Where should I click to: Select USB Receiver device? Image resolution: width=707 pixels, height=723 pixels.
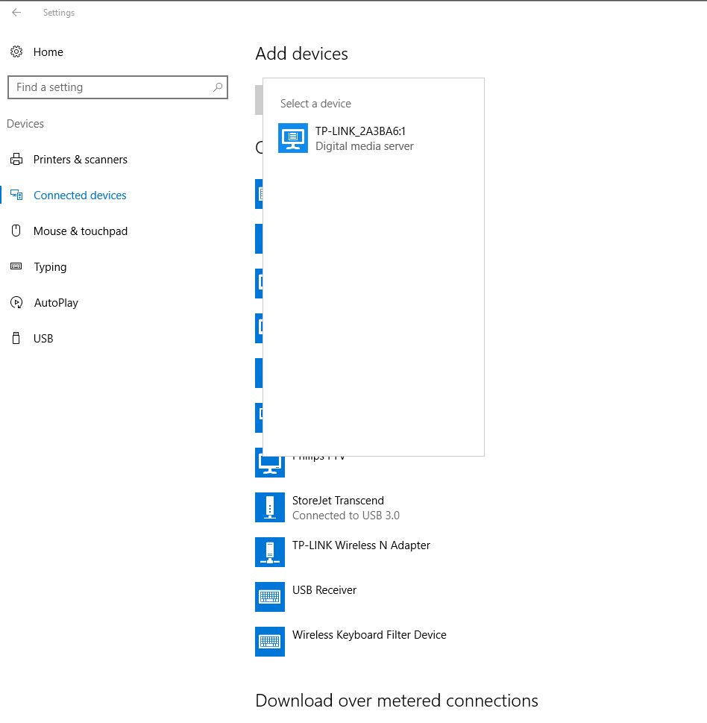(x=324, y=590)
